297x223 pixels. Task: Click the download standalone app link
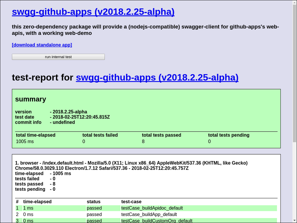click(x=42, y=45)
